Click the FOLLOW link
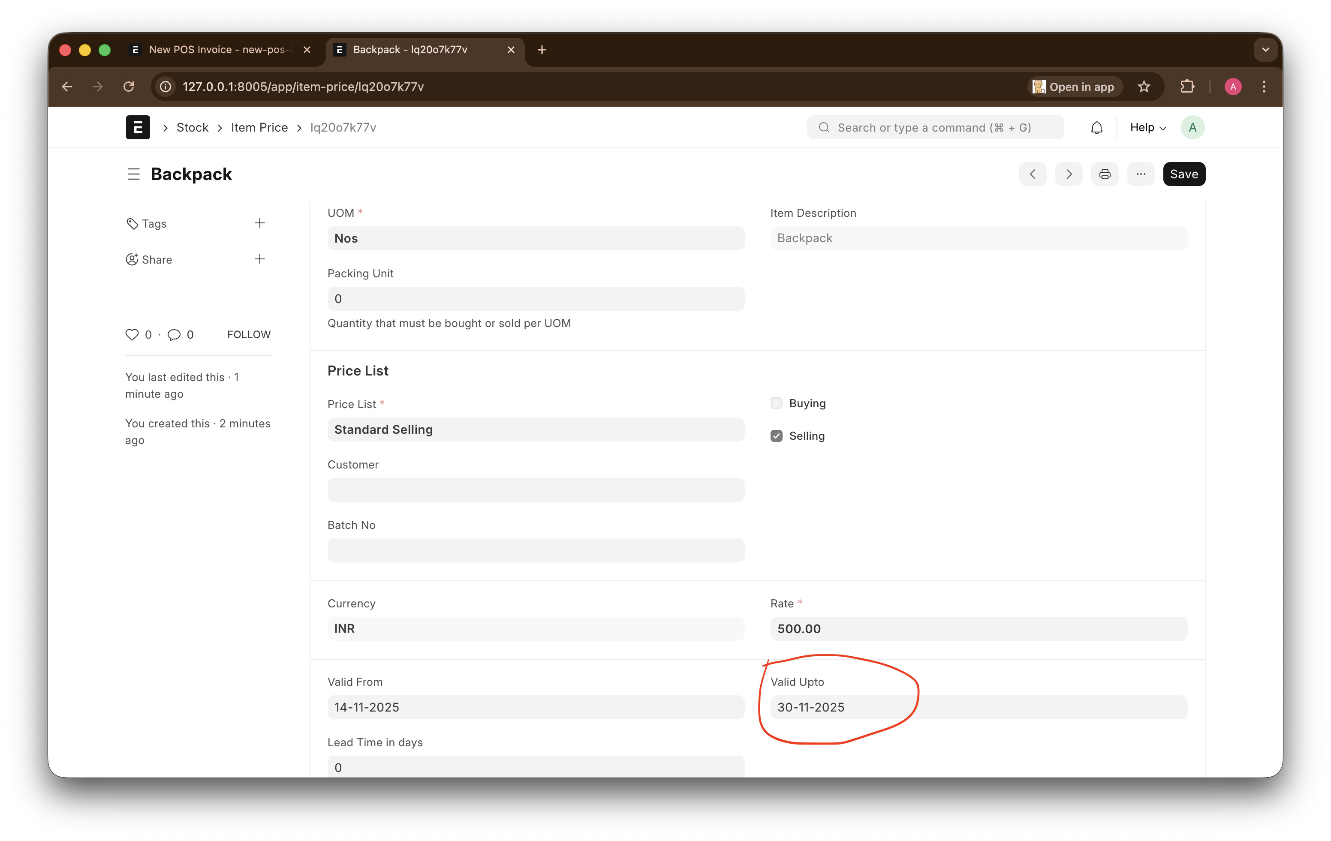Image resolution: width=1331 pixels, height=841 pixels. (x=249, y=334)
